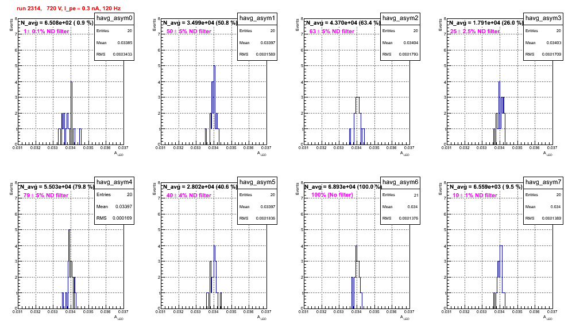
Task: Click Mean 0.03403 in havg_asym3 stats
Action: (543, 42)
